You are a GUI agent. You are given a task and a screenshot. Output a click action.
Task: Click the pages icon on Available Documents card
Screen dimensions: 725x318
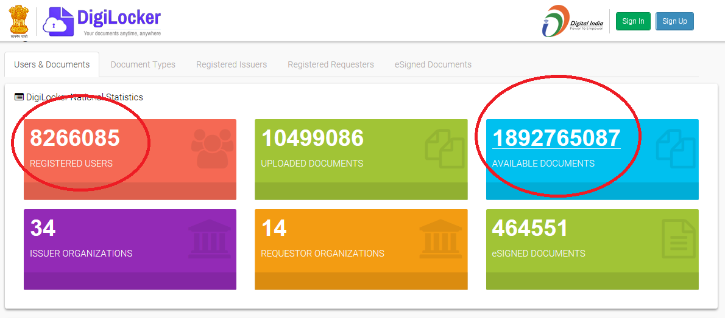coord(675,148)
